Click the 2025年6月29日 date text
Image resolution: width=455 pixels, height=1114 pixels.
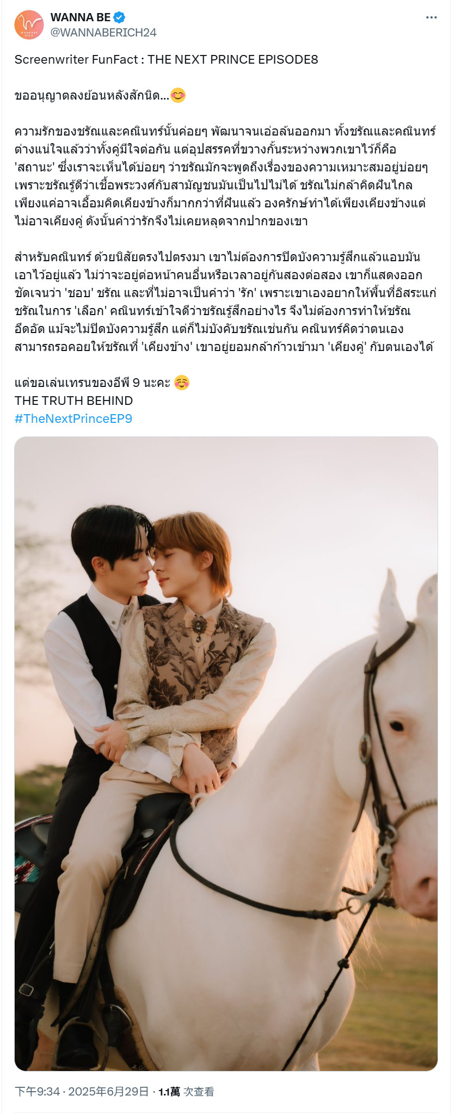(108, 1091)
